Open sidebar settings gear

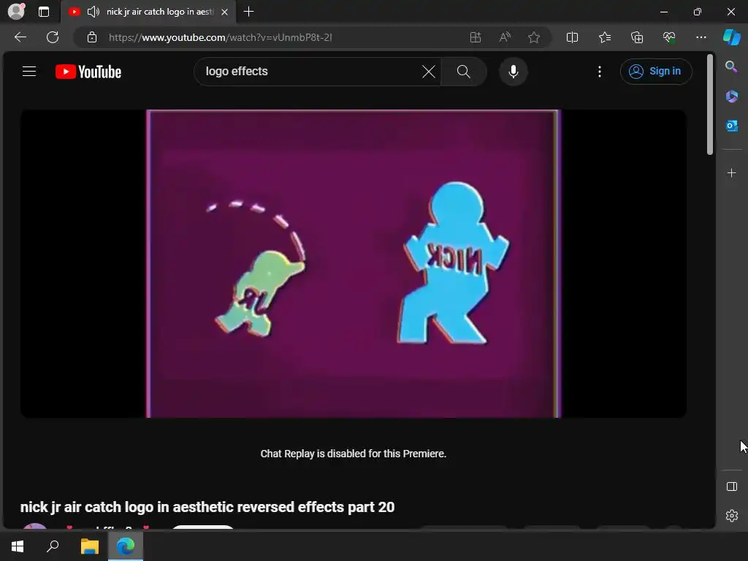click(x=732, y=516)
